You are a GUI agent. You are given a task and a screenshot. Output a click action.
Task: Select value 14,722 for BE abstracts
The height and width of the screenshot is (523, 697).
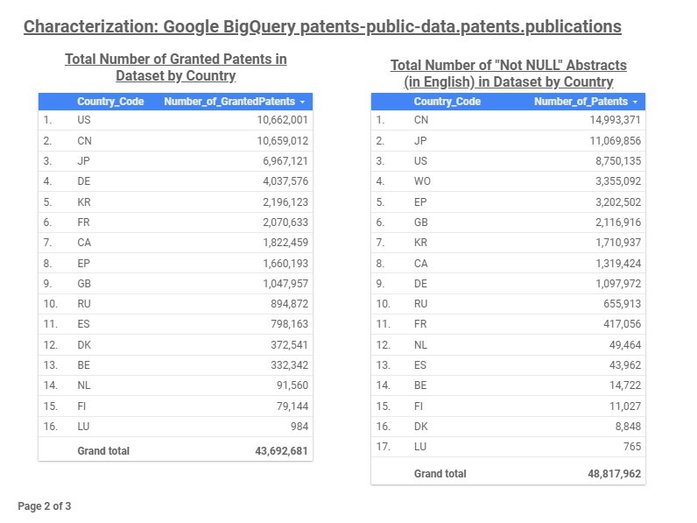click(625, 385)
